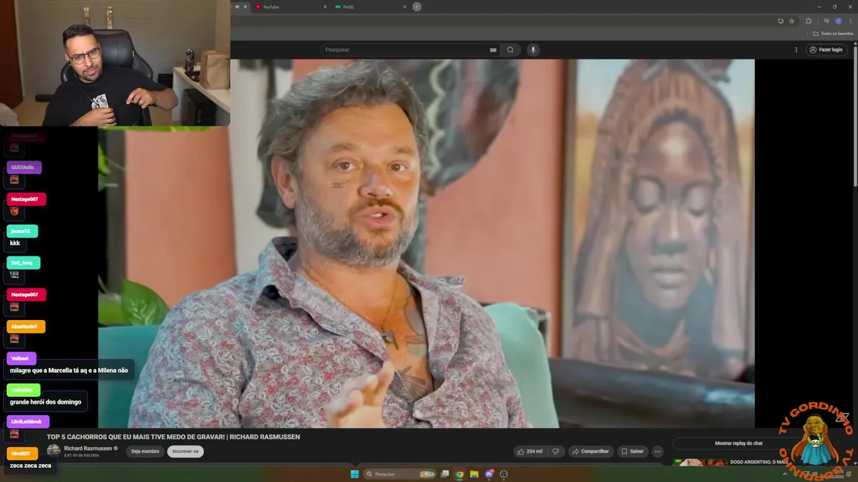858x482 pixels.
Task: Click the Seja membro button
Action: coord(145,451)
